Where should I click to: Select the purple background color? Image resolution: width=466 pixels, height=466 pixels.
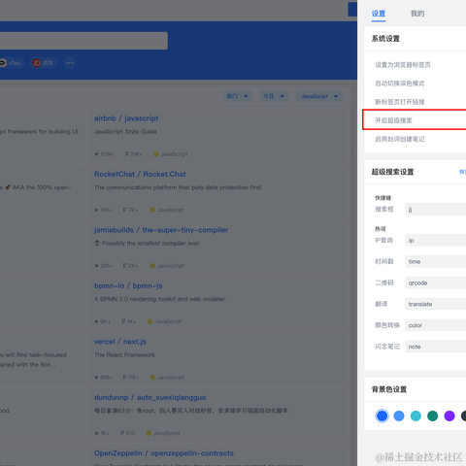coord(449,416)
